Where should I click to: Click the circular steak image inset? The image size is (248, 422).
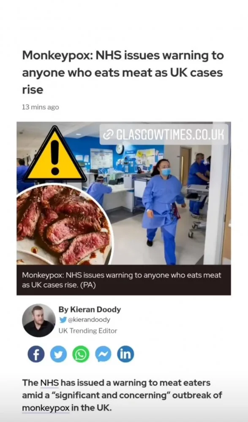(64, 225)
